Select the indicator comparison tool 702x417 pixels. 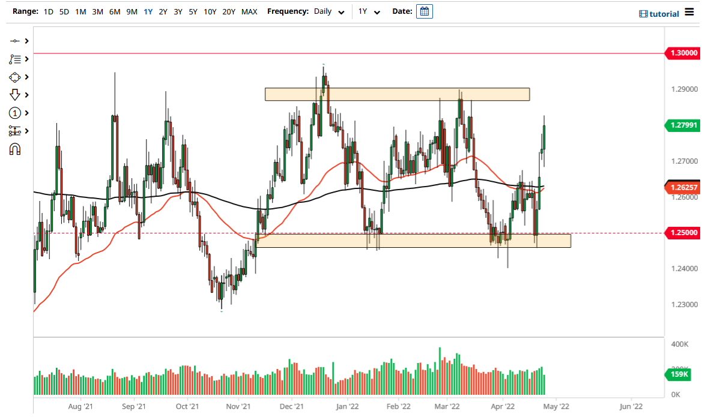[15, 131]
